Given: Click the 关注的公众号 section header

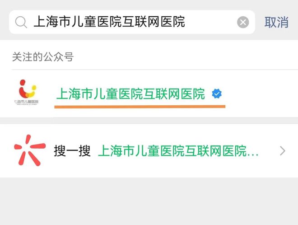Looking at the screenshot, I should pos(43,56).
